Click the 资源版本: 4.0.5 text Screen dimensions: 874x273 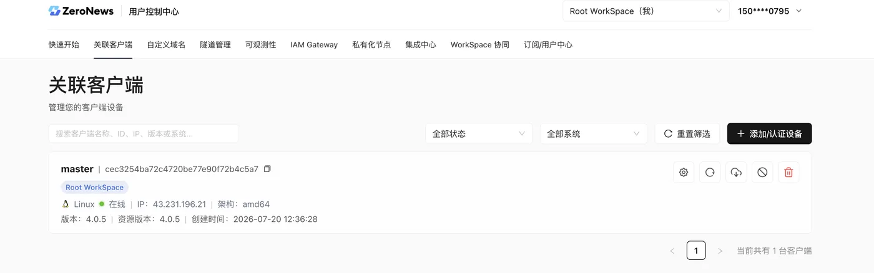click(x=149, y=219)
